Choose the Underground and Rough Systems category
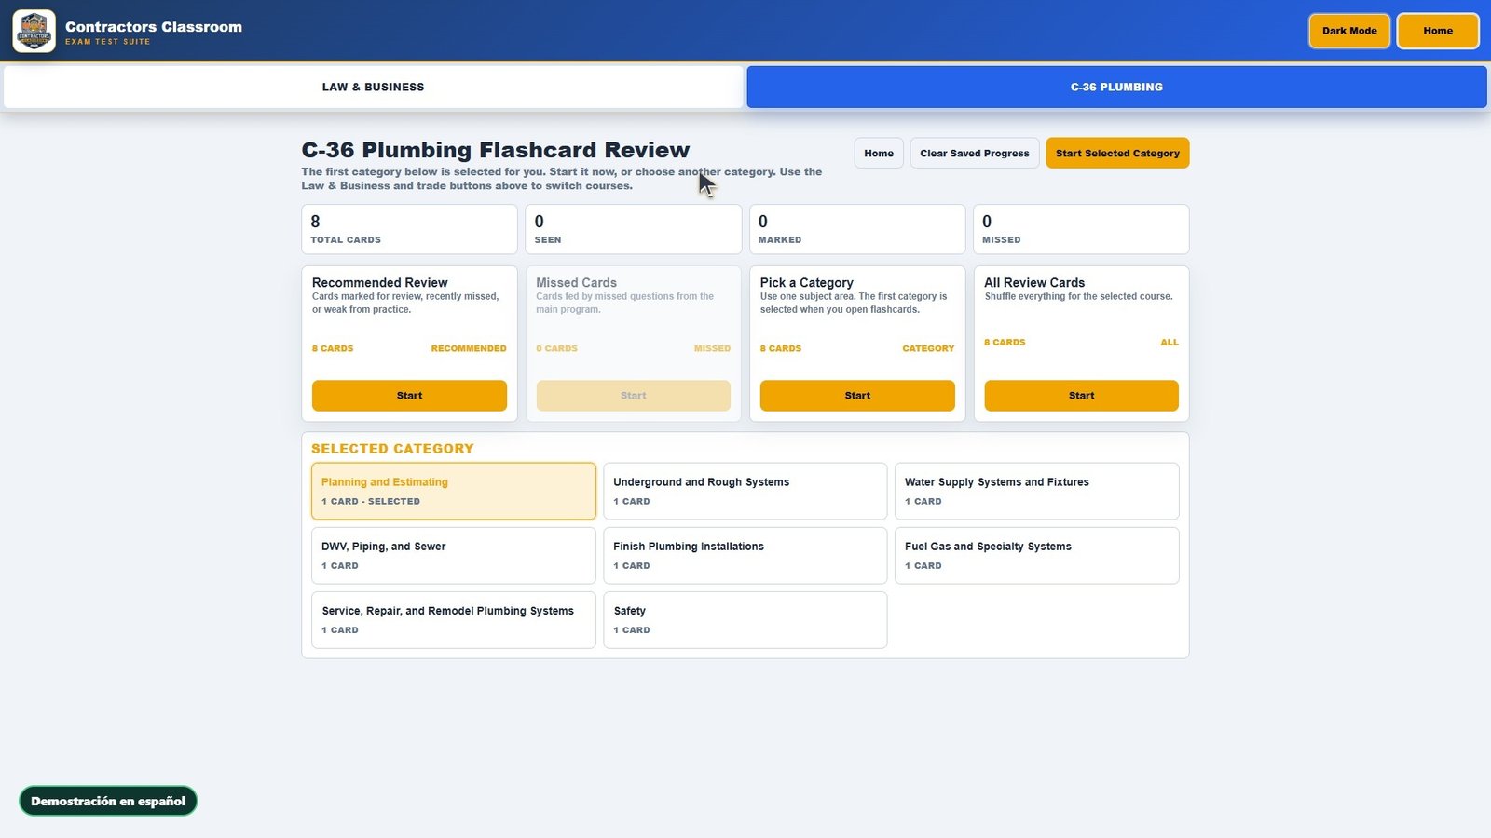Screen dimensions: 1491x838 tap(745, 491)
